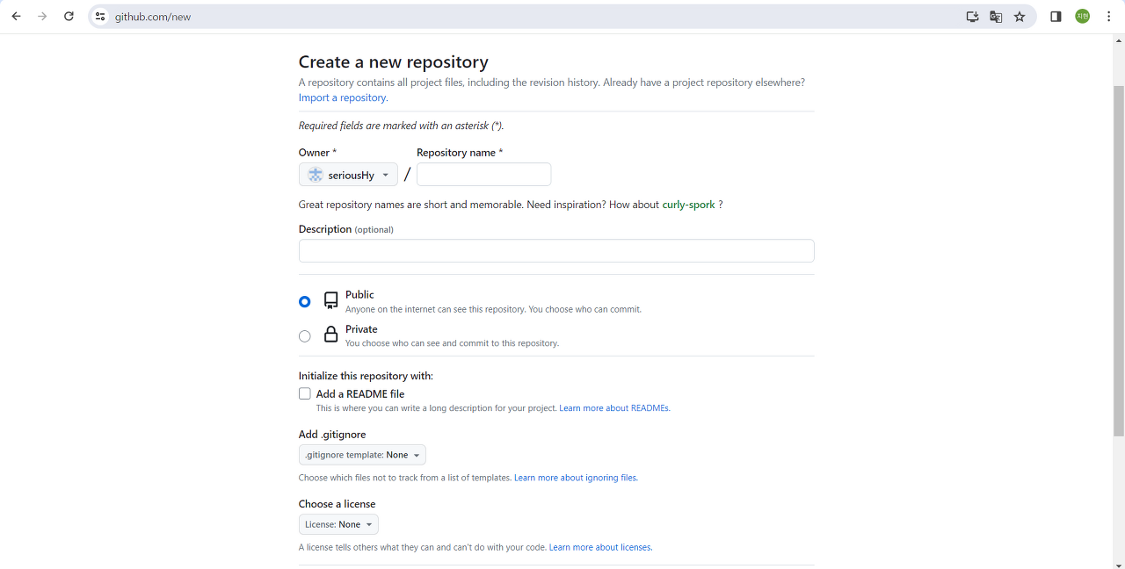Viewport: 1125px width, 569px height.
Task: Open the seriousHy owner dropdown
Action: tap(348, 175)
